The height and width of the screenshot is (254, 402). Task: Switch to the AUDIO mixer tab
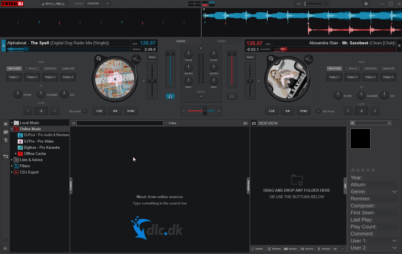[x=181, y=41]
